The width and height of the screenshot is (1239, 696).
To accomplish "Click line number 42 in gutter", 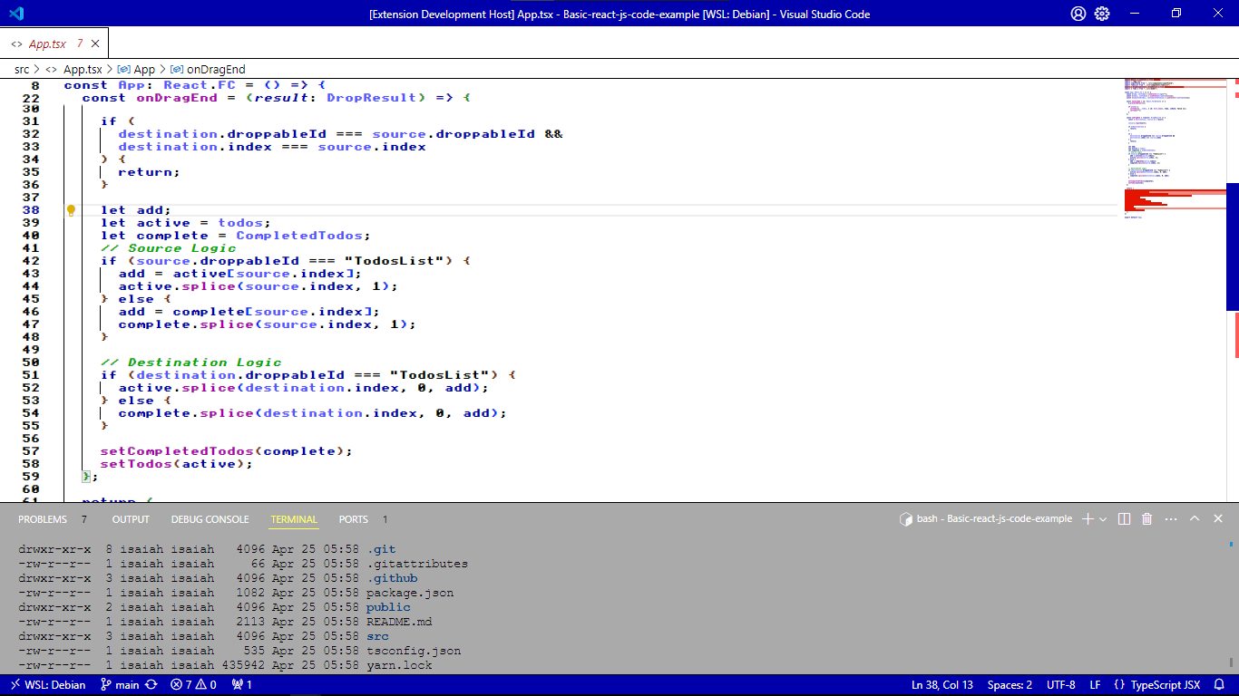I will pyautogui.click(x=30, y=261).
